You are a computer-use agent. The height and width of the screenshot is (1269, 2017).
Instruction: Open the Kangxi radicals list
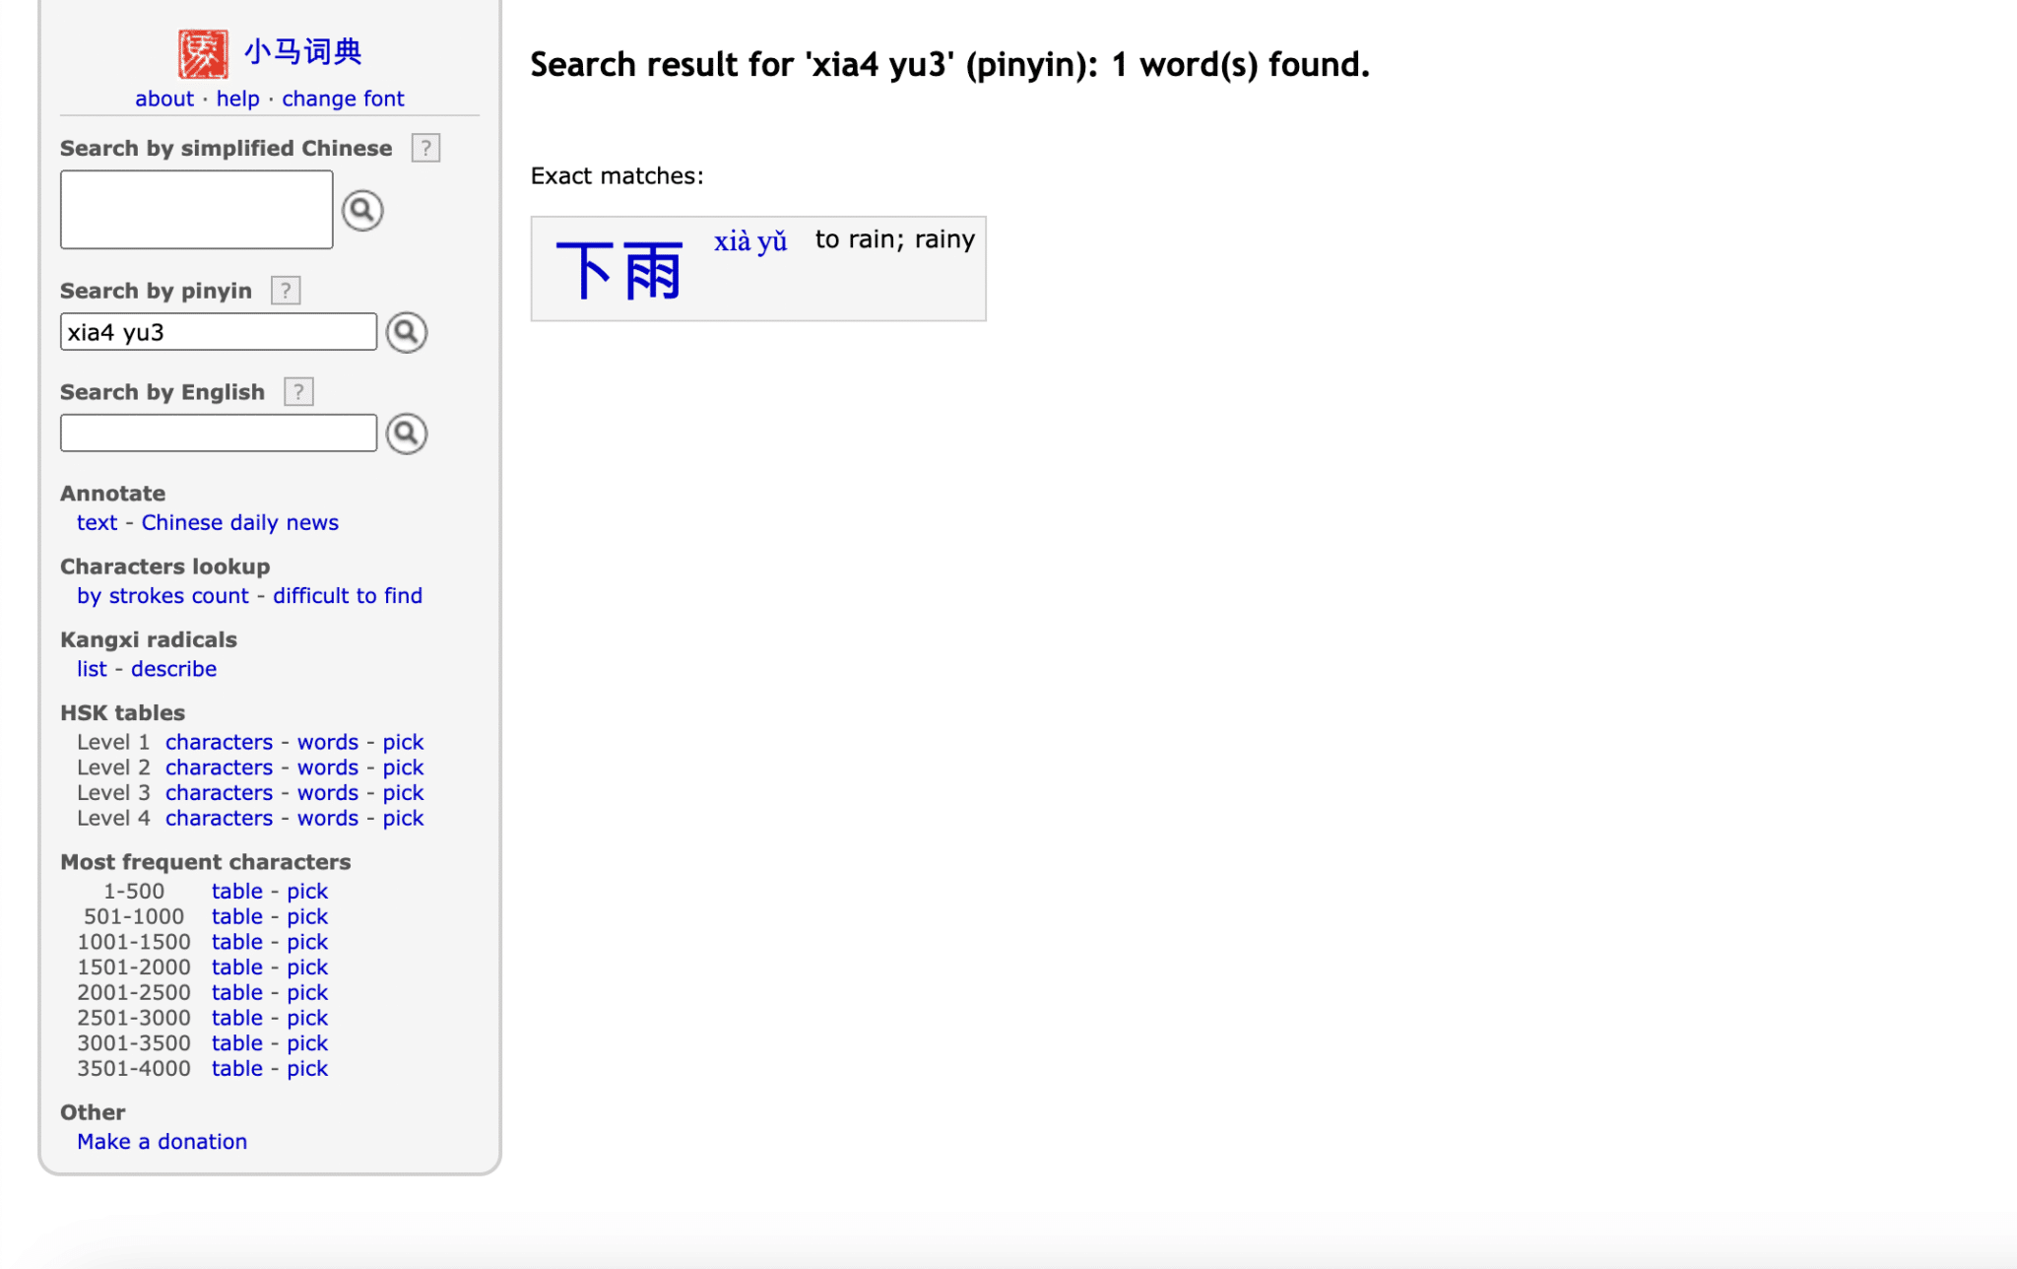pyautogui.click(x=91, y=668)
